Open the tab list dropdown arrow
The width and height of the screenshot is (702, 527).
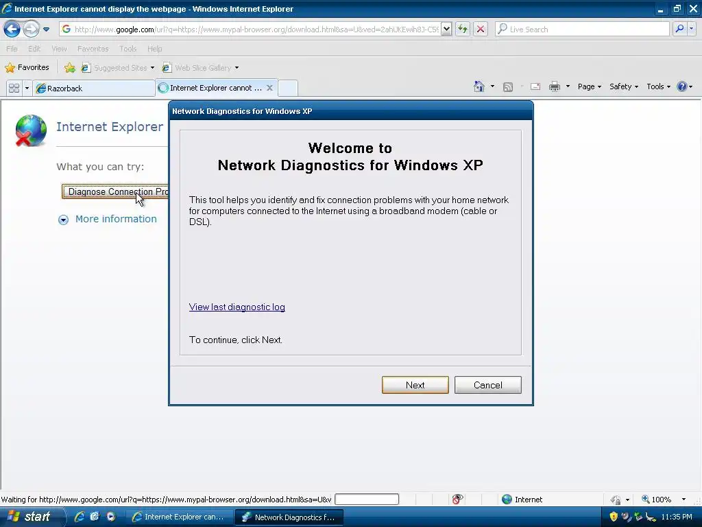27,89
